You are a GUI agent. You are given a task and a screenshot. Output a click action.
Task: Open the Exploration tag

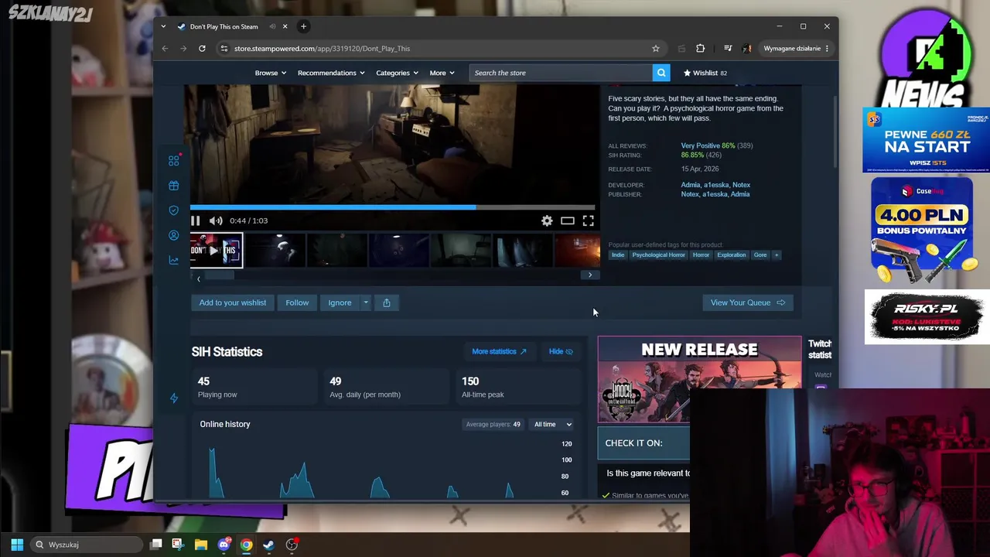(x=731, y=255)
